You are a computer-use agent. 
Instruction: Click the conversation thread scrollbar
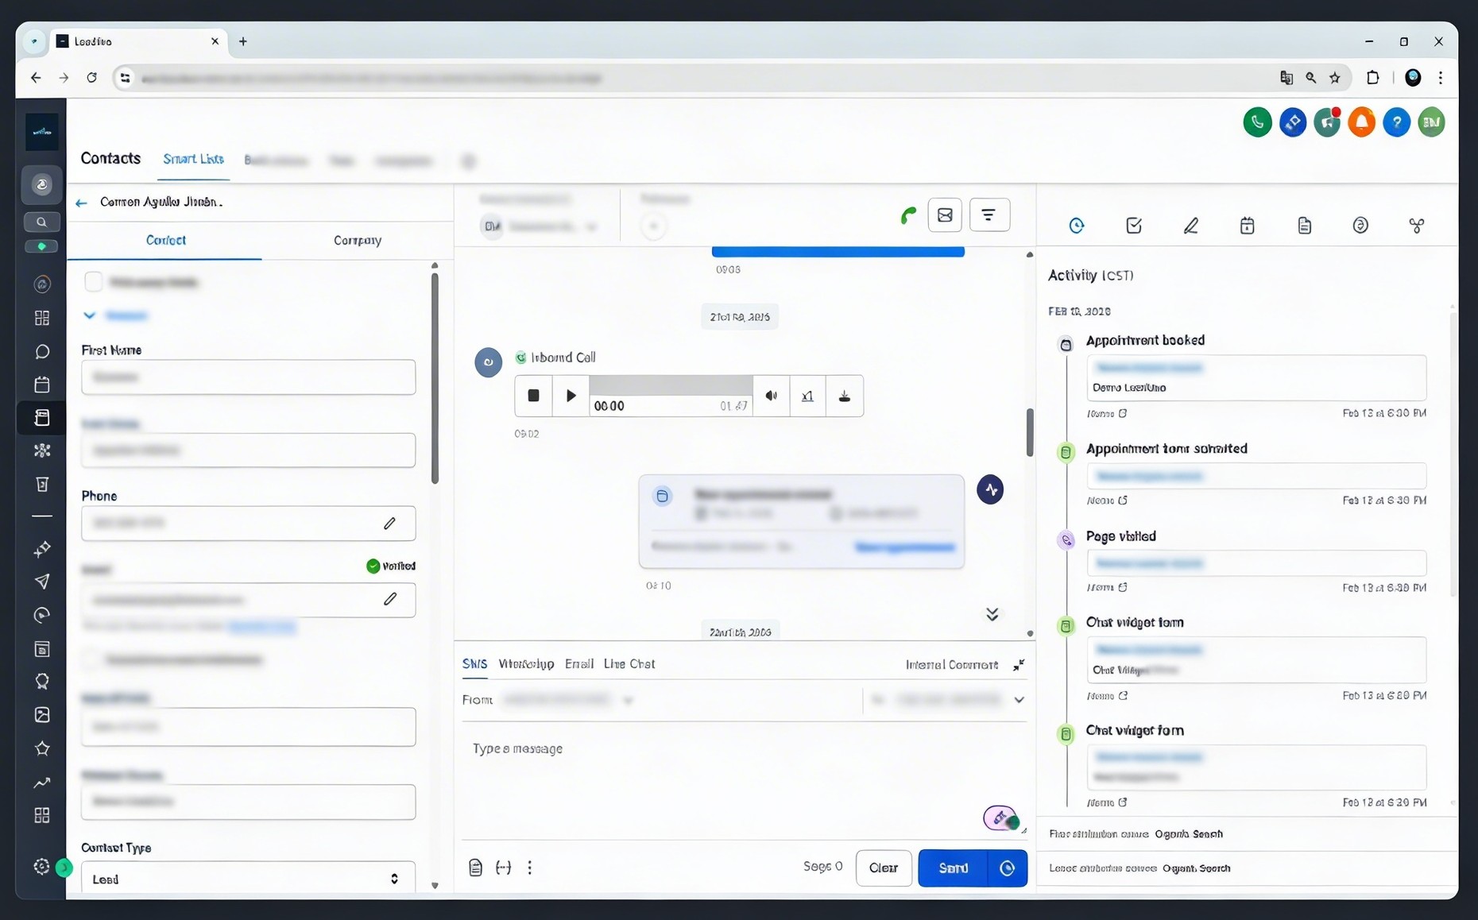pyautogui.click(x=1030, y=432)
